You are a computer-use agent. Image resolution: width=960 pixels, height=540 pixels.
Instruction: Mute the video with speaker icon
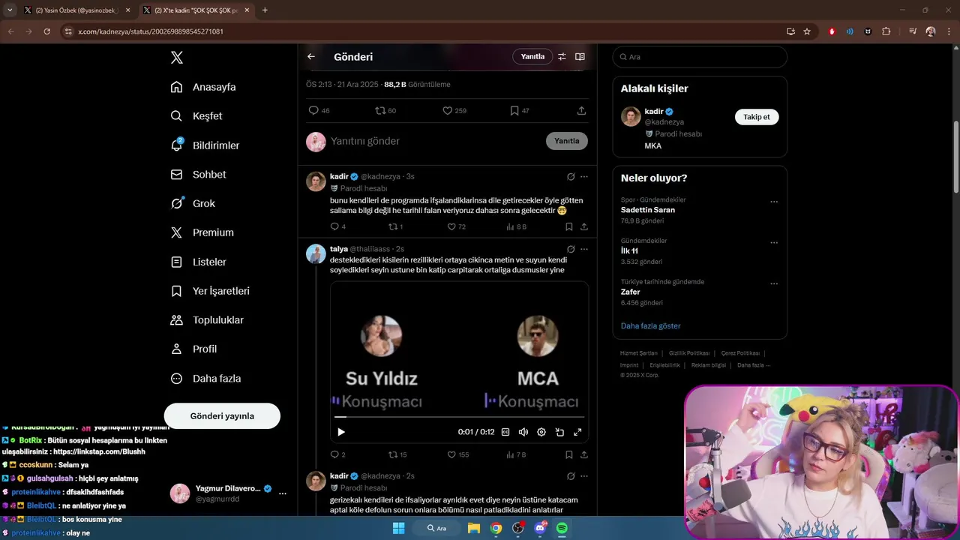tap(523, 432)
